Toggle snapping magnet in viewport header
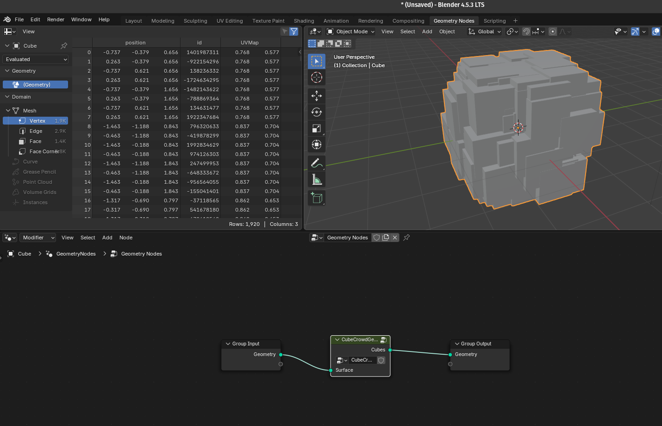 pyautogui.click(x=526, y=31)
